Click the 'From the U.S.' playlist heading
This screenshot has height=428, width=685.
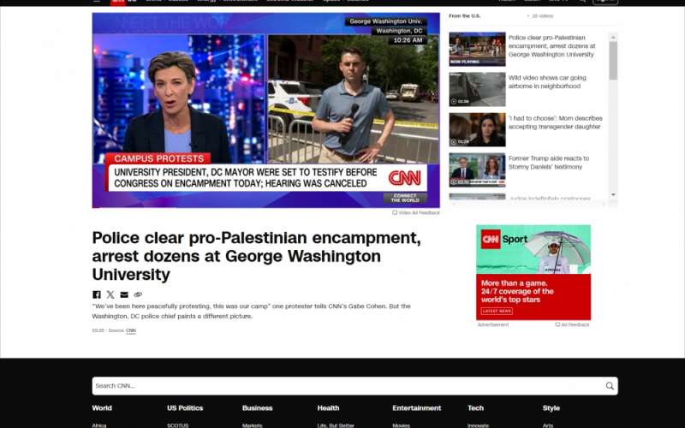click(464, 15)
